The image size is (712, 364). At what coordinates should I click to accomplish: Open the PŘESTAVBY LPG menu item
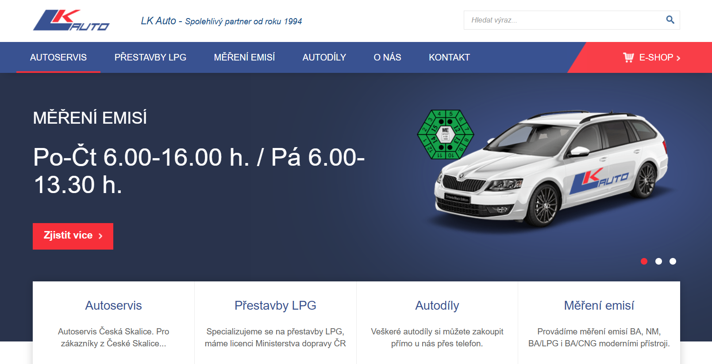[150, 57]
